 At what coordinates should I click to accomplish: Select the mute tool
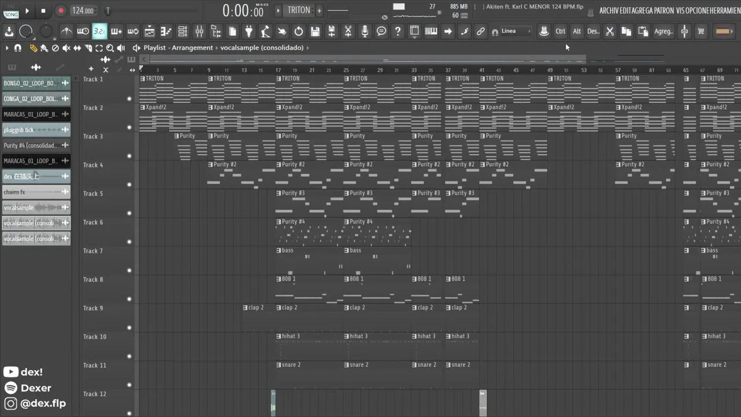(66, 48)
